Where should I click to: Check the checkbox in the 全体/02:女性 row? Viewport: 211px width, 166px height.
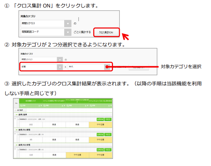pos(15,149)
